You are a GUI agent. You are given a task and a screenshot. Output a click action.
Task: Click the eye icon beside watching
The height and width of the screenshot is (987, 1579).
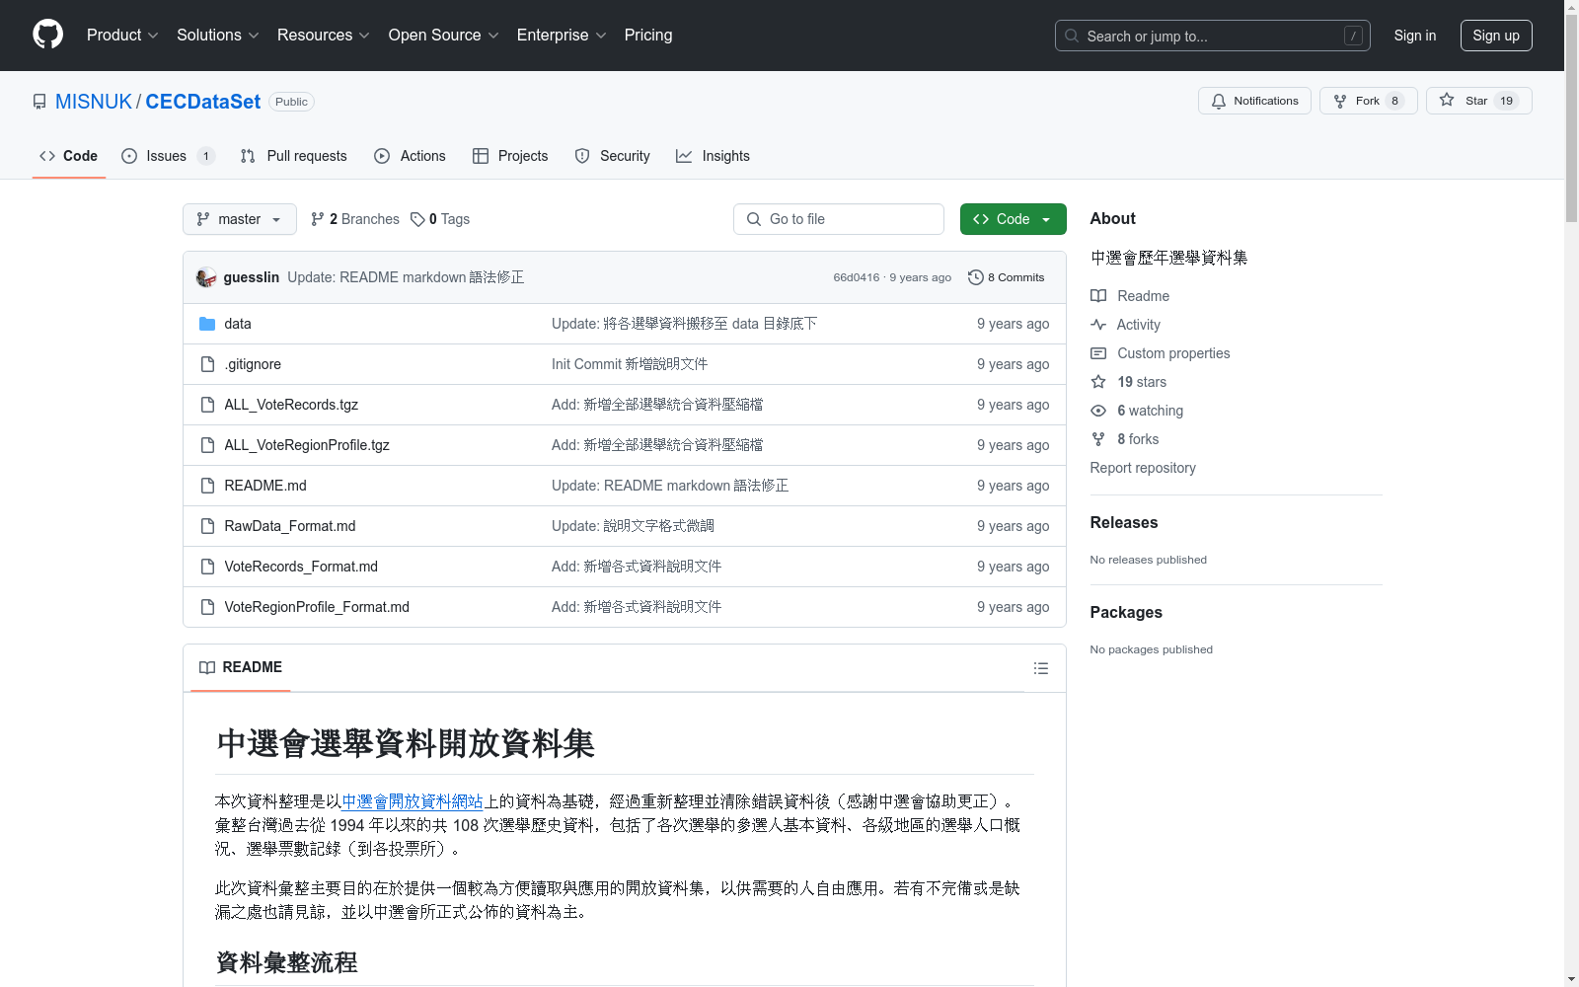click(1098, 411)
